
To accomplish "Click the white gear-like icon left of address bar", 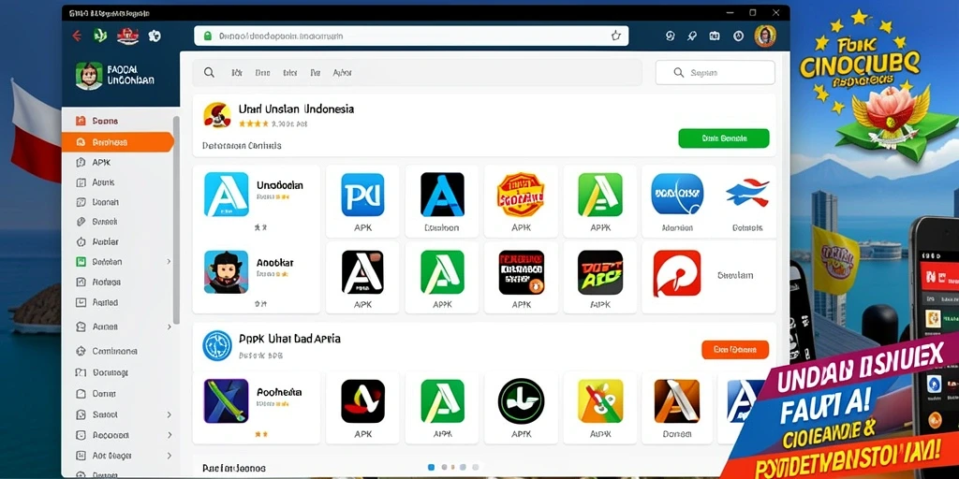I will [x=155, y=36].
